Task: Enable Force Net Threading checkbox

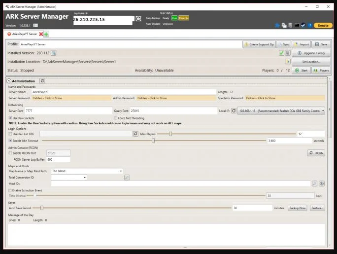Action: coord(115,118)
